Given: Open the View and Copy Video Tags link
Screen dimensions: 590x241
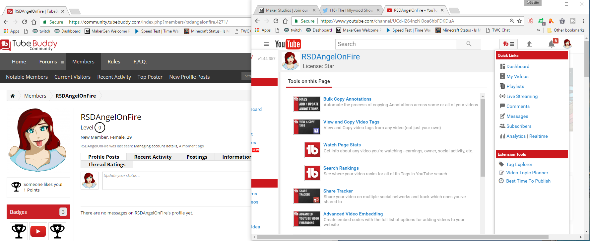Looking at the screenshot, I should pyautogui.click(x=351, y=122).
